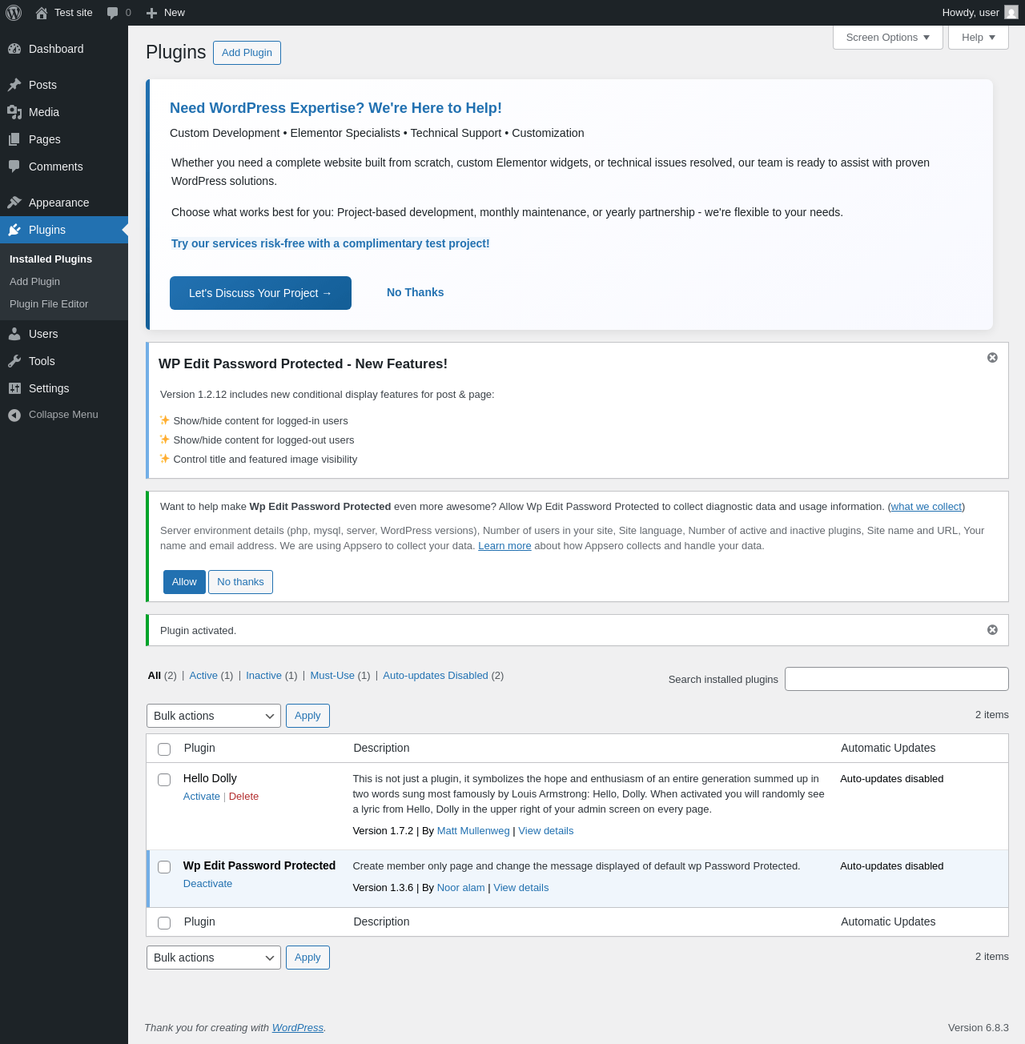
Task: Click the WordPress logo icon in admin bar
Action: point(14,13)
